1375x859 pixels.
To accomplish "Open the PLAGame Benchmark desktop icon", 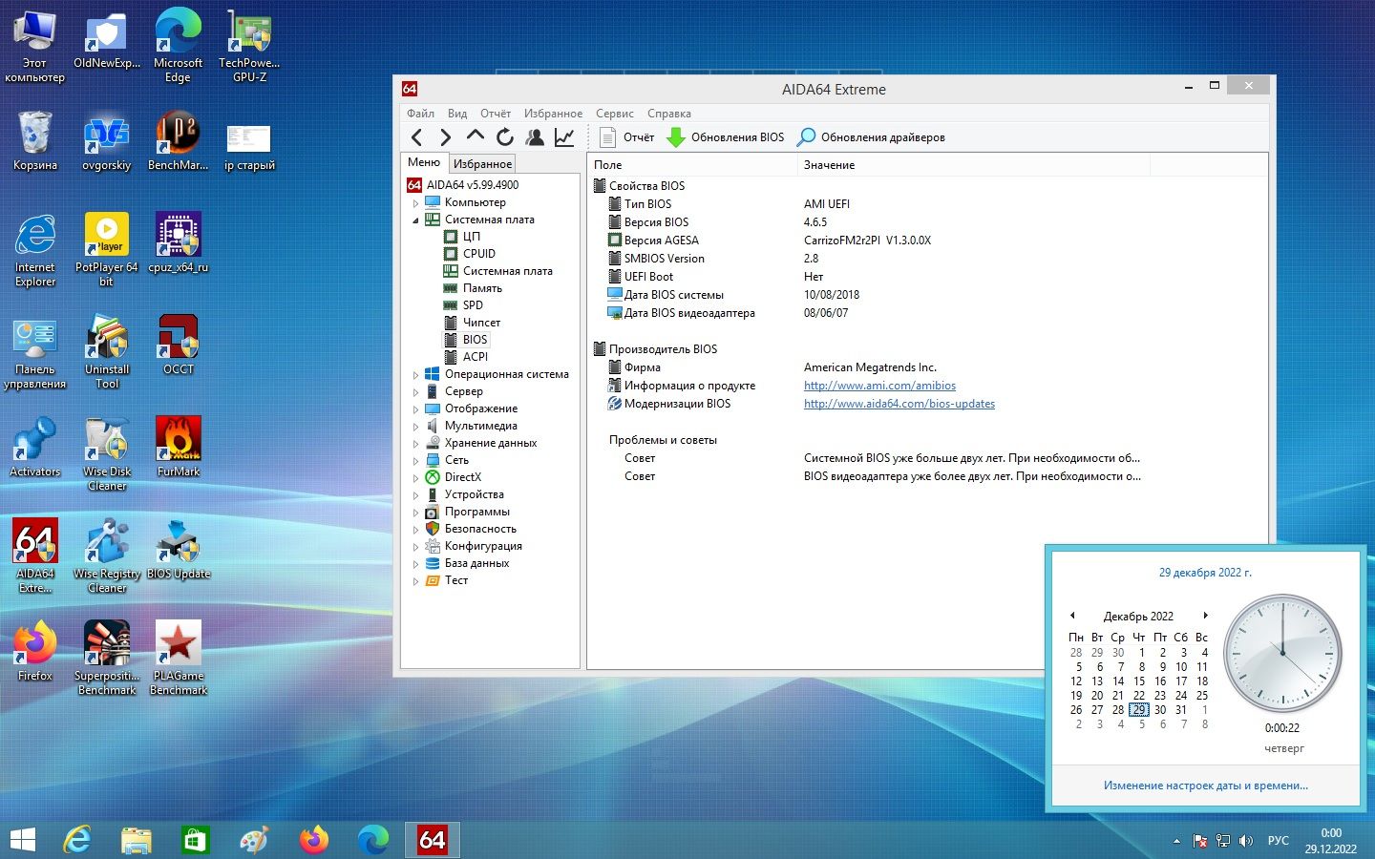I will (179, 658).
